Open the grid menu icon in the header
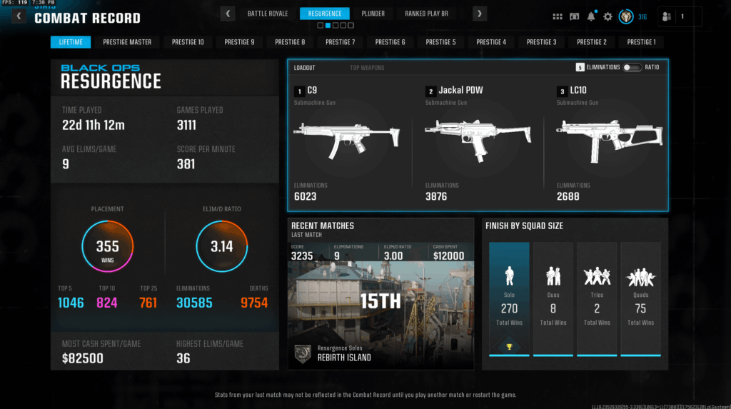This screenshot has width=731, height=409. click(x=557, y=16)
